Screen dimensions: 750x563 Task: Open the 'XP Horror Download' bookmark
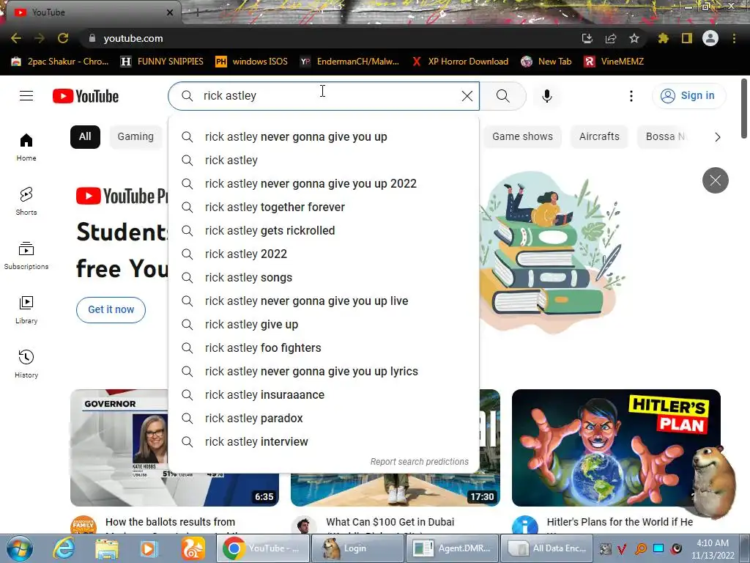point(460,62)
